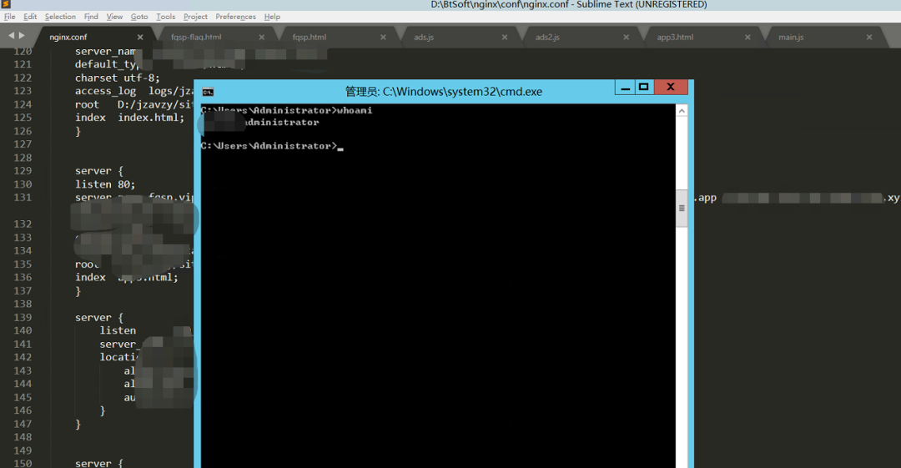Image resolution: width=901 pixels, height=468 pixels.
Task: Switch to the fqsp.html tab
Action: click(310, 38)
